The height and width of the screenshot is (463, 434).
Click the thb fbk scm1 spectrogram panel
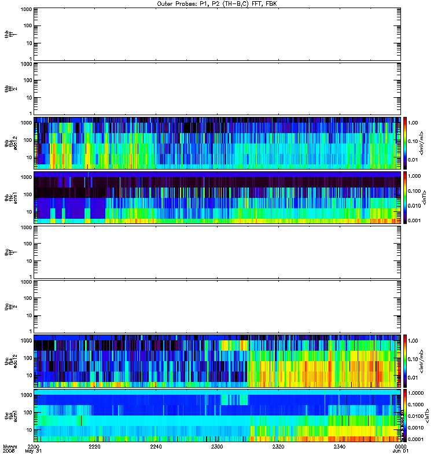(x=217, y=197)
